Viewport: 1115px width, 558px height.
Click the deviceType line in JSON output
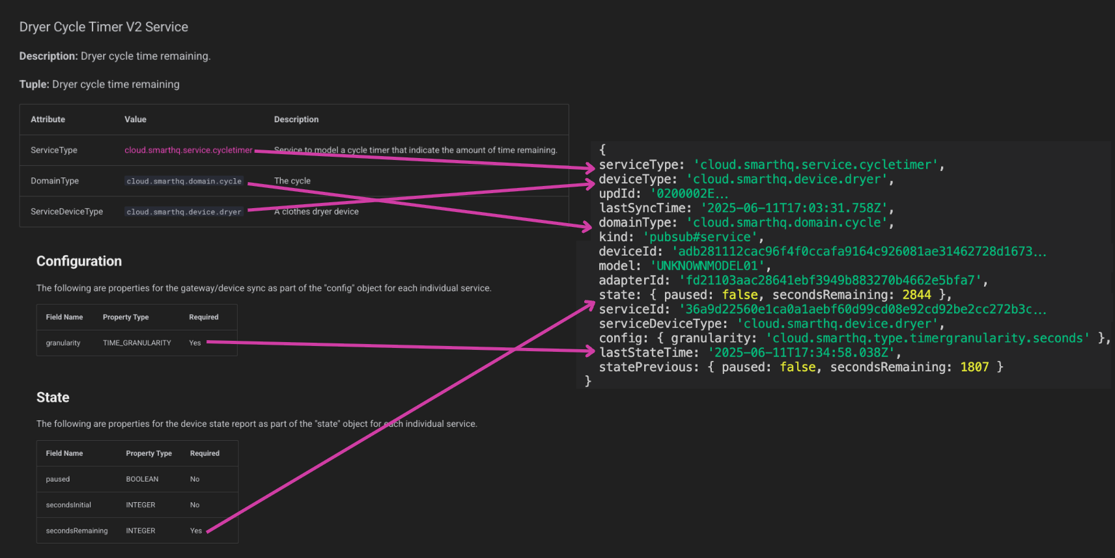[746, 179]
